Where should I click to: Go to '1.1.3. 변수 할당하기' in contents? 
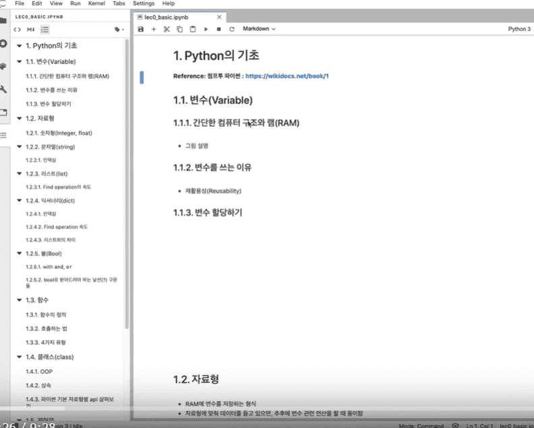pyautogui.click(x=49, y=104)
